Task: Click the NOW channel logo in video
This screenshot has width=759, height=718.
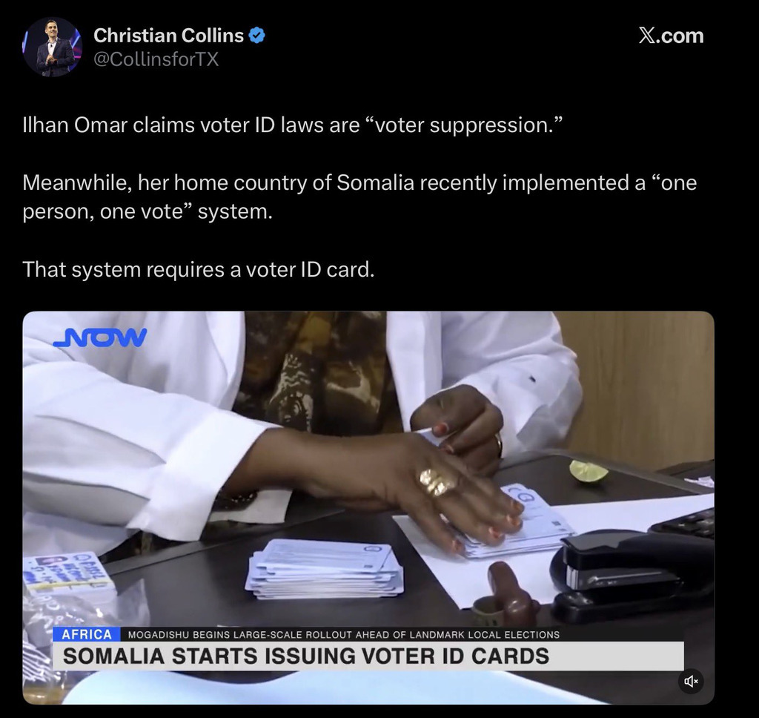Action: click(100, 337)
